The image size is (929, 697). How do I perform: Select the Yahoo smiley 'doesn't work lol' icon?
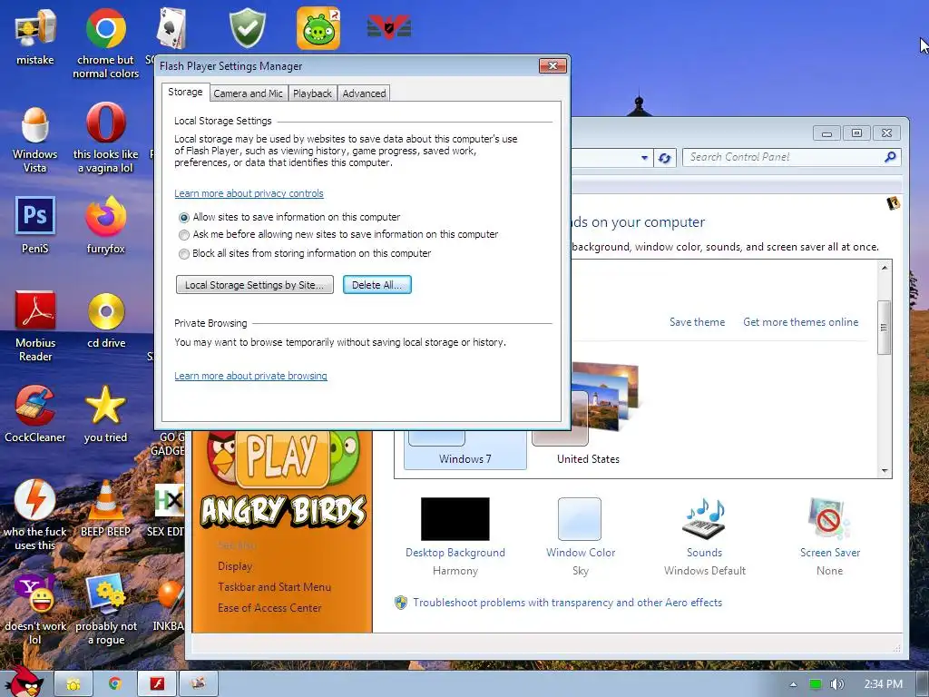tap(35, 594)
